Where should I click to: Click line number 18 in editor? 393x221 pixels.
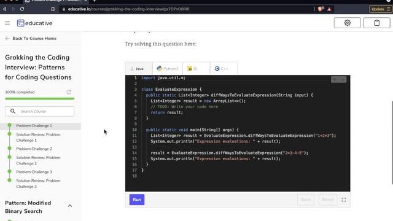point(134,176)
